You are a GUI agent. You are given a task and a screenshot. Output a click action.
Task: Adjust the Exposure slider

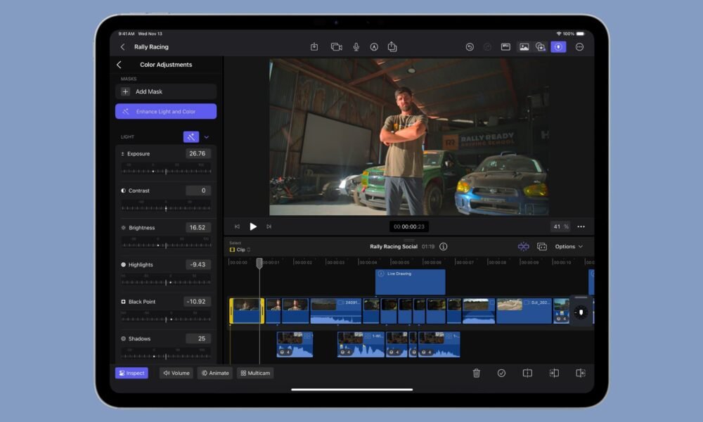pos(166,171)
